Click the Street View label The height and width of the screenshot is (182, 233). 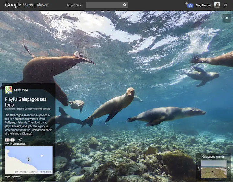(x=21, y=90)
